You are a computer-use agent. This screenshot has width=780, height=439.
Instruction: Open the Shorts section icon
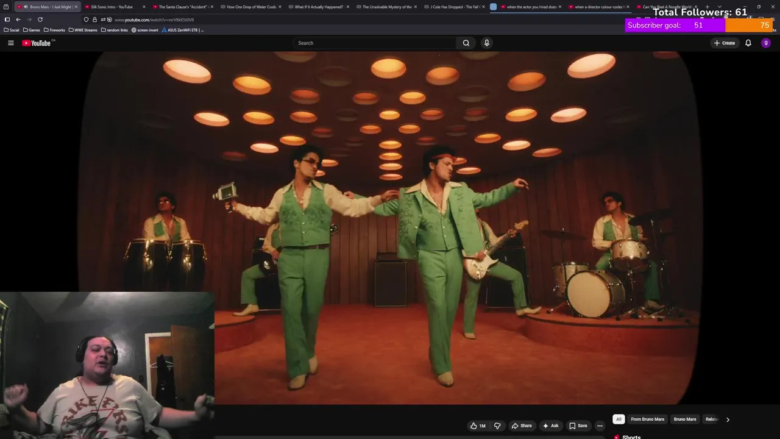tap(617, 437)
